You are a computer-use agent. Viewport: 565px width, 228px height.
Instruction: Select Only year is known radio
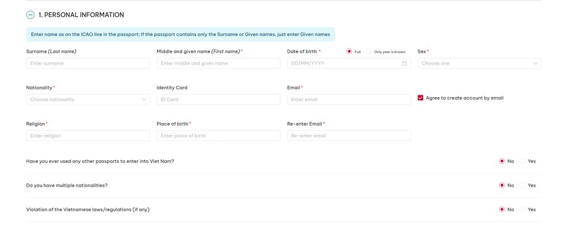click(369, 51)
